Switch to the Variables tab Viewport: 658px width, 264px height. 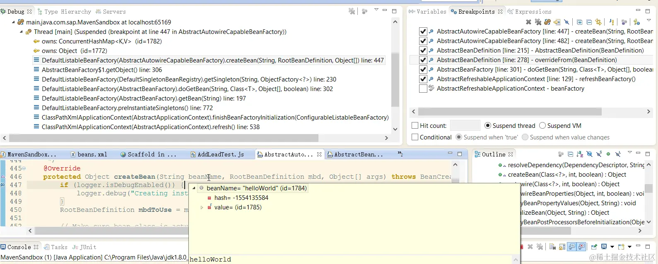point(427,12)
